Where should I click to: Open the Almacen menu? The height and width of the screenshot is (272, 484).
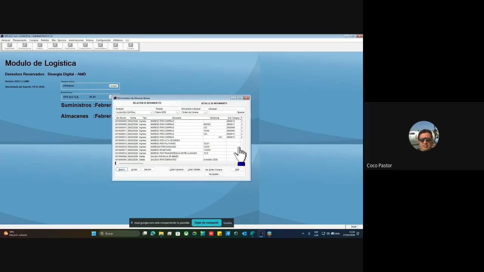click(x=6, y=40)
